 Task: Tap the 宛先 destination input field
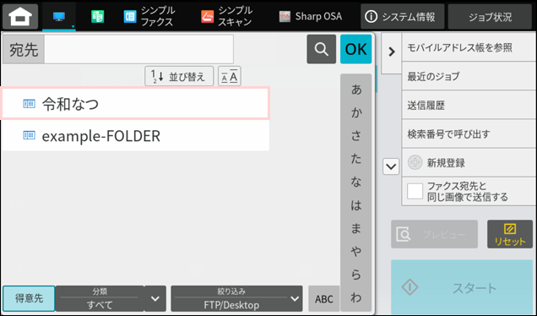(139, 49)
